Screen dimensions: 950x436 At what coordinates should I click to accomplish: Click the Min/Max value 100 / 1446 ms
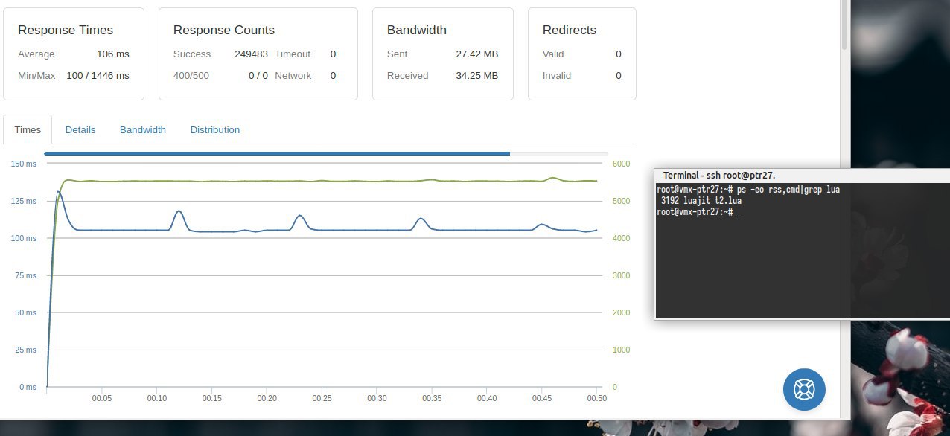click(x=98, y=76)
